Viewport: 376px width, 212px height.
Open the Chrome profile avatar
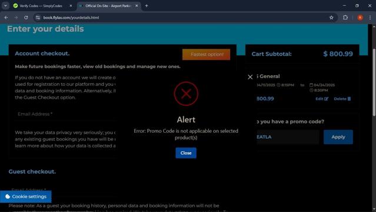360,18
